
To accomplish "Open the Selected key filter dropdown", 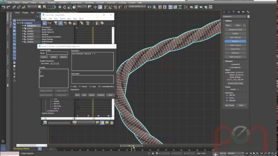I will [x=236, y=153].
